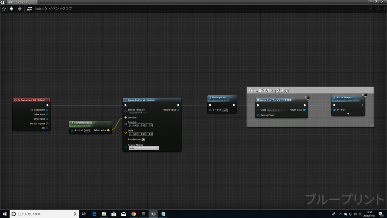The height and width of the screenshot is (218, 387).
Task: Click the Unreal Engine icon on taskbar
Action: (x=153, y=214)
